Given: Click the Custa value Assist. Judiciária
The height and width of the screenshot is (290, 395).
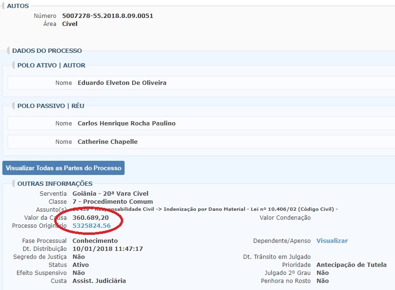Looking at the screenshot, I should (x=99, y=281).
